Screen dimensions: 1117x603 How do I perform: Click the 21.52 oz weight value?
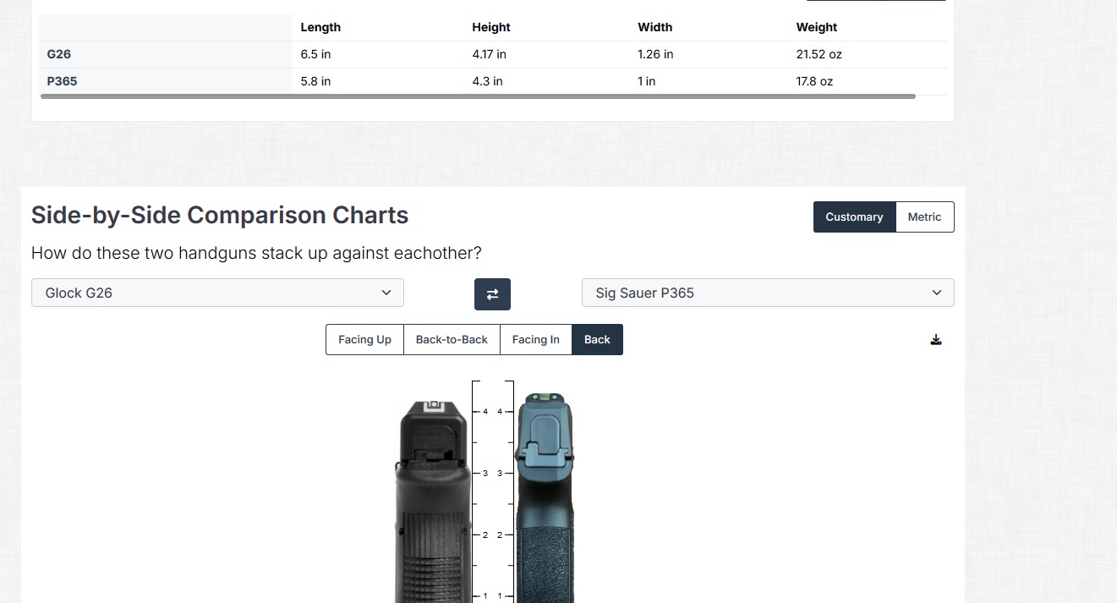tap(819, 54)
